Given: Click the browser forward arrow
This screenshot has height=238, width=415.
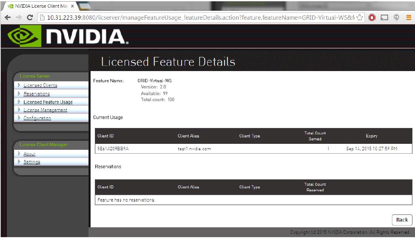Looking at the screenshot, I should [19, 18].
